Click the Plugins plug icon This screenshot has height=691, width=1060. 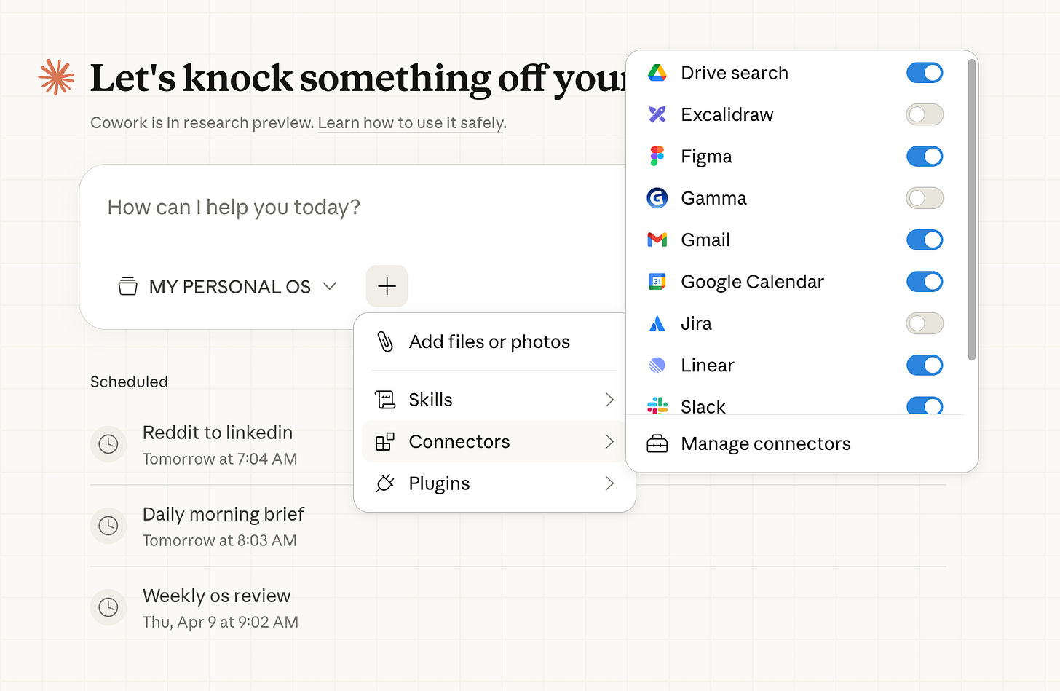pos(384,483)
